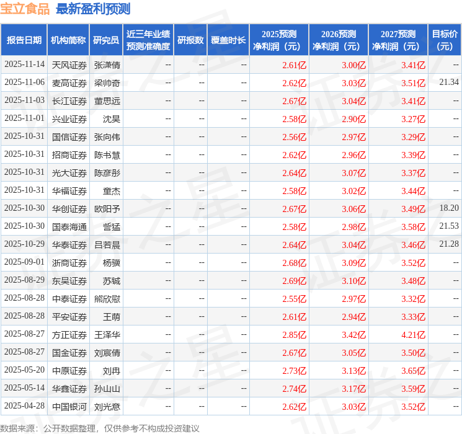Select the 招商证券 institution cell
This screenshot has width=462, height=434.
(69, 155)
